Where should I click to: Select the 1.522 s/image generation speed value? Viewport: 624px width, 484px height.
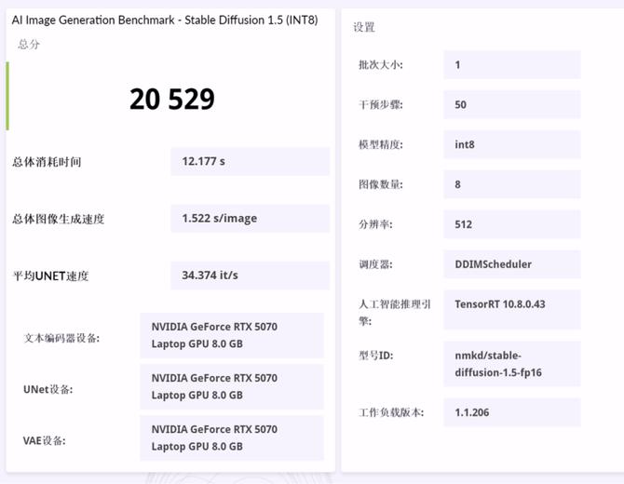click(x=250, y=219)
